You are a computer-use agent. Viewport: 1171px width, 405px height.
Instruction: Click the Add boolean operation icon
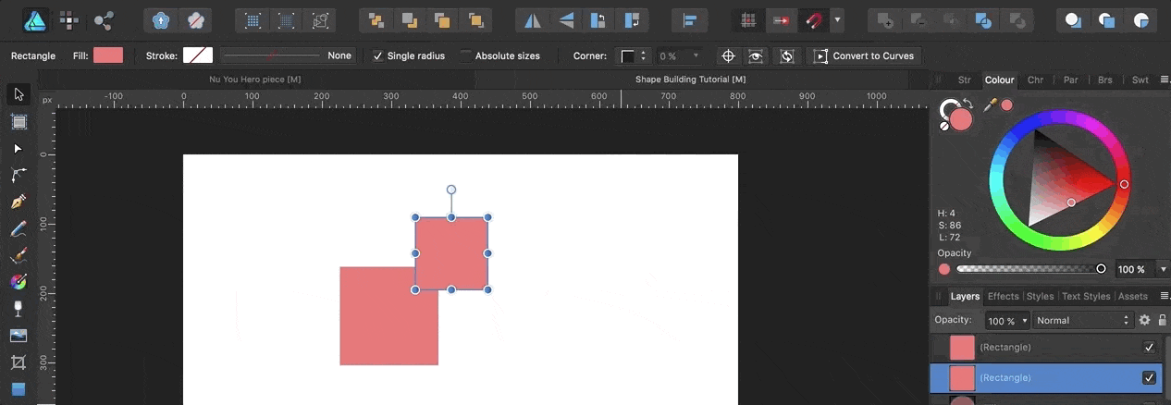886,19
